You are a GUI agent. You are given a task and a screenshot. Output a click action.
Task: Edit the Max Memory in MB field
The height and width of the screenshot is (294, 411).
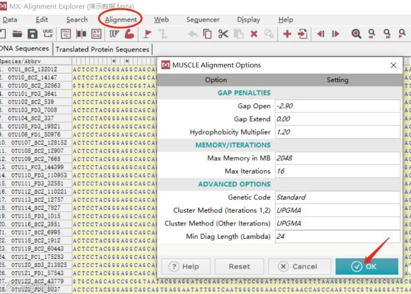tap(338, 158)
